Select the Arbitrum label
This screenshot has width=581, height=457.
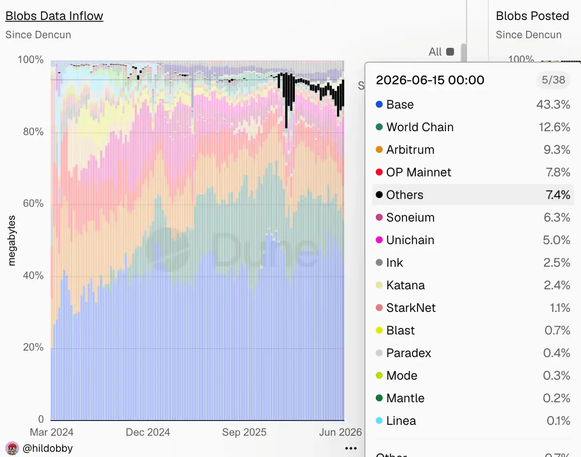(x=411, y=149)
